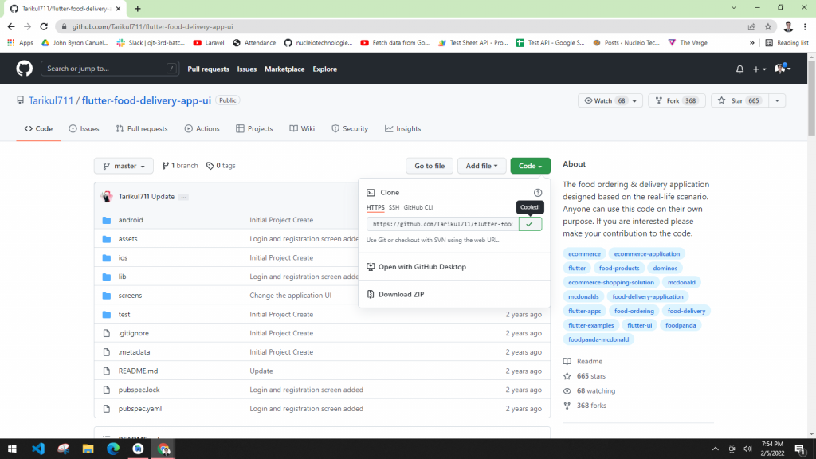
Task: Expand the master branch dropdown
Action: click(x=124, y=166)
